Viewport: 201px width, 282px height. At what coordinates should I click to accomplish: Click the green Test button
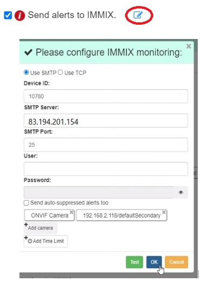coord(135,262)
